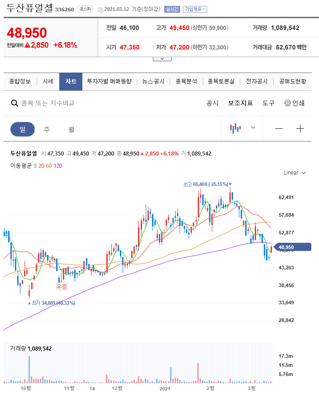Open the 공매도현황 tab
319x400 pixels.
[293, 81]
